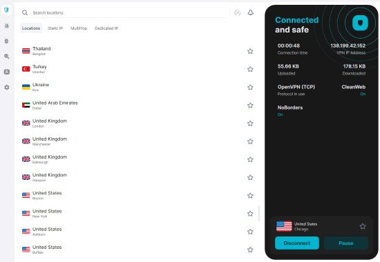Screen dimensions: 380x262
Task: Switch to the Static IP tab
Action: click(55, 28)
